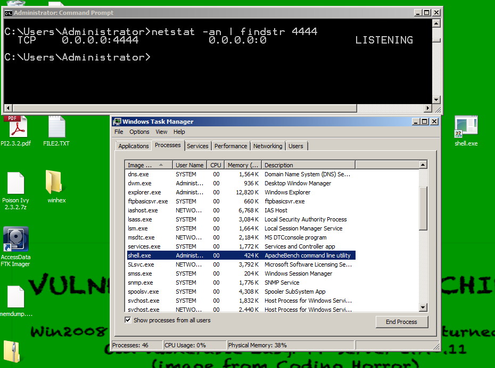Screen dimensions: 495x368
Task: Switch to the Processes tab
Action: [168, 146]
